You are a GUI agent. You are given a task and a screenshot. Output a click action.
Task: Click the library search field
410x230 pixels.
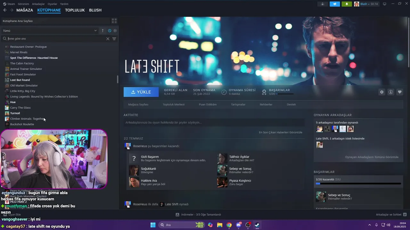click(x=56, y=39)
